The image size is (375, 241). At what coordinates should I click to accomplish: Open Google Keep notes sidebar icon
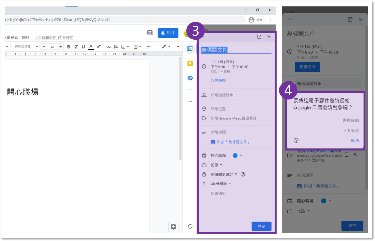(x=190, y=63)
